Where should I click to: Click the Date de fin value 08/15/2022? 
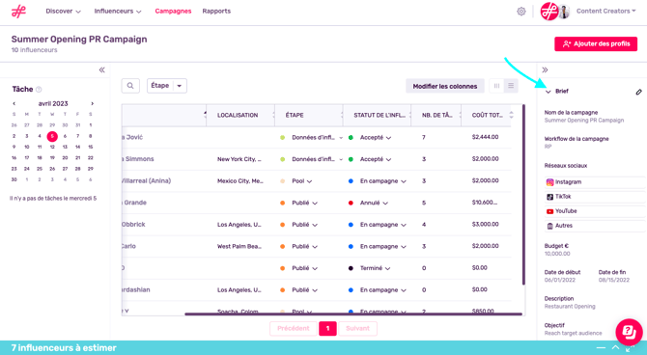click(614, 281)
